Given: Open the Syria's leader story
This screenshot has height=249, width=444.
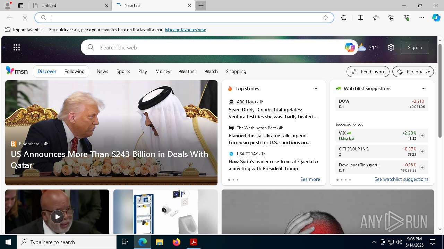Looking at the screenshot, I should (x=273, y=165).
